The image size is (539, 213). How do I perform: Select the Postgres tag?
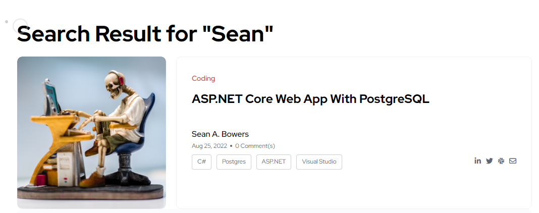[x=234, y=162]
